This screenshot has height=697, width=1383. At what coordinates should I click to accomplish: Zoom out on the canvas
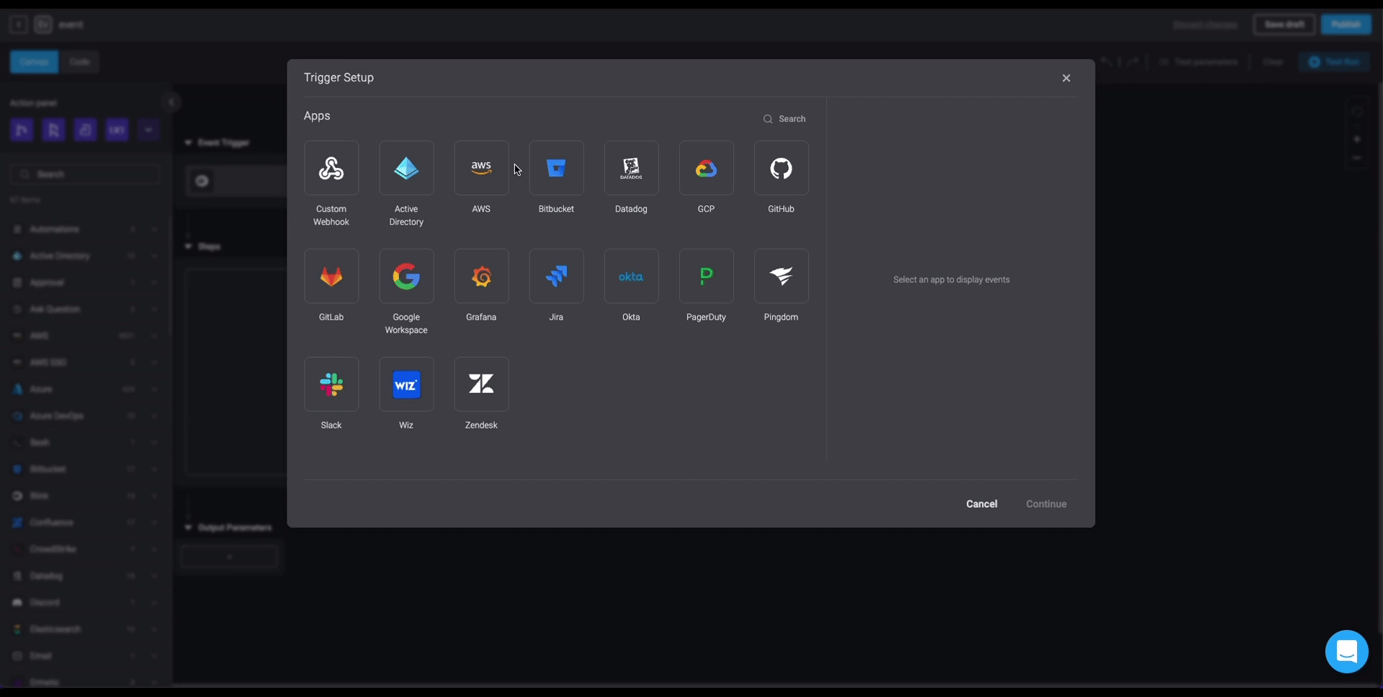(x=1357, y=158)
